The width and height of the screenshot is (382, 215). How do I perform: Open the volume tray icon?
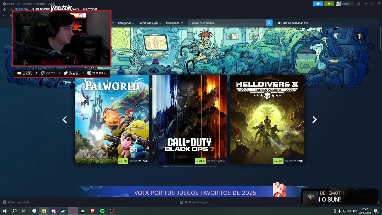coord(349,211)
